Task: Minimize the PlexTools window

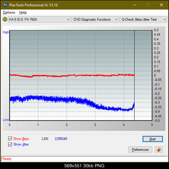Action: tap(135, 5)
